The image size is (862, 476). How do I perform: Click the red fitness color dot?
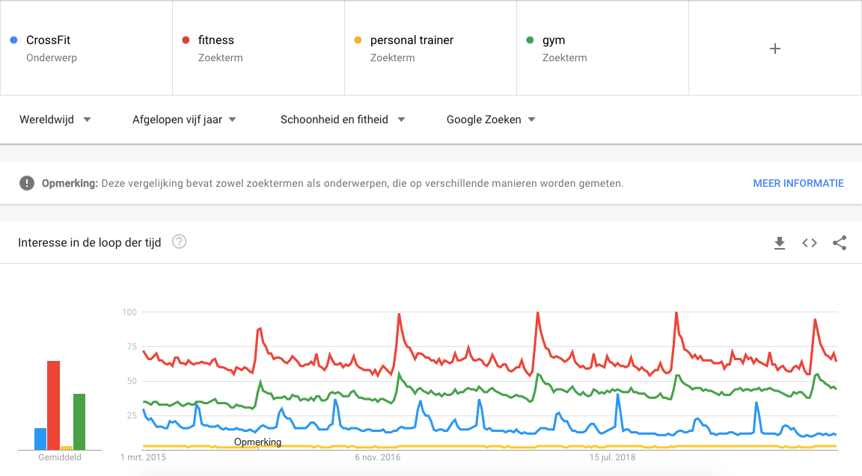click(186, 40)
